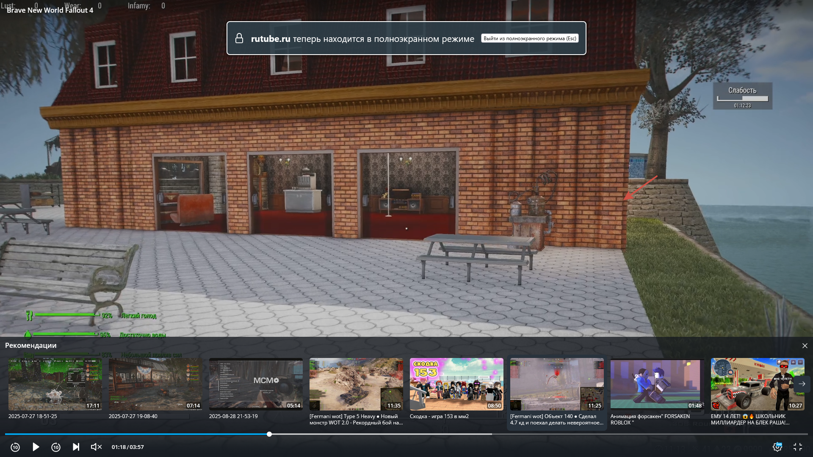Jump to the next video
Viewport: 813px width, 457px height.
click(x=76, y=447)
